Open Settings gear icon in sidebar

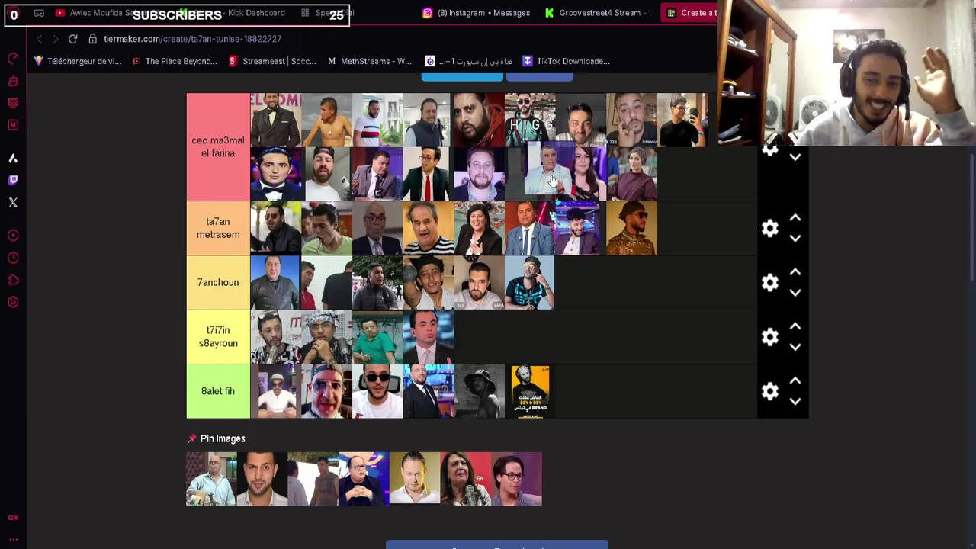pos(13,302)
